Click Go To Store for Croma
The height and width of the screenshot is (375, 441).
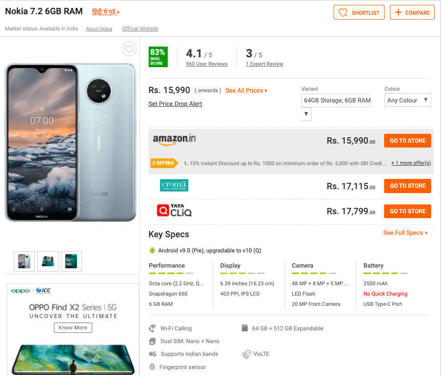[407, 186]
